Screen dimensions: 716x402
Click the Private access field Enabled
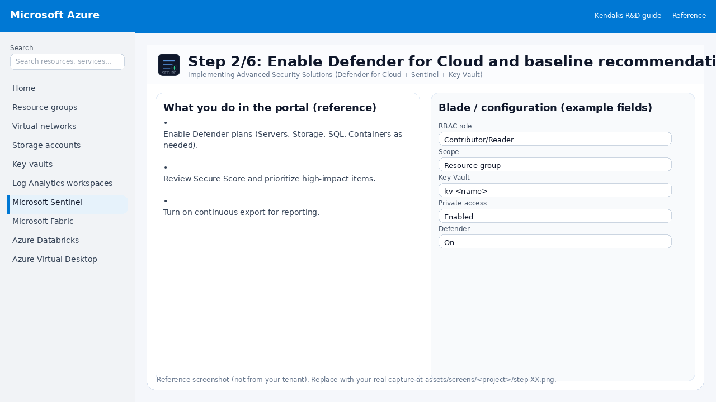(x=555, y=216)
